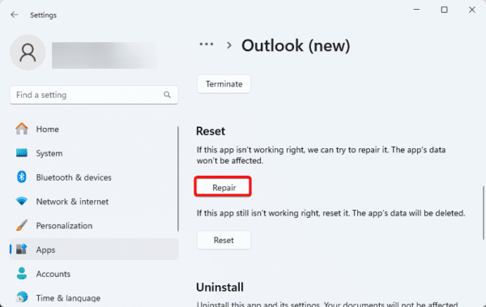Click the search magnifier icon

click(x=167, y=95)
